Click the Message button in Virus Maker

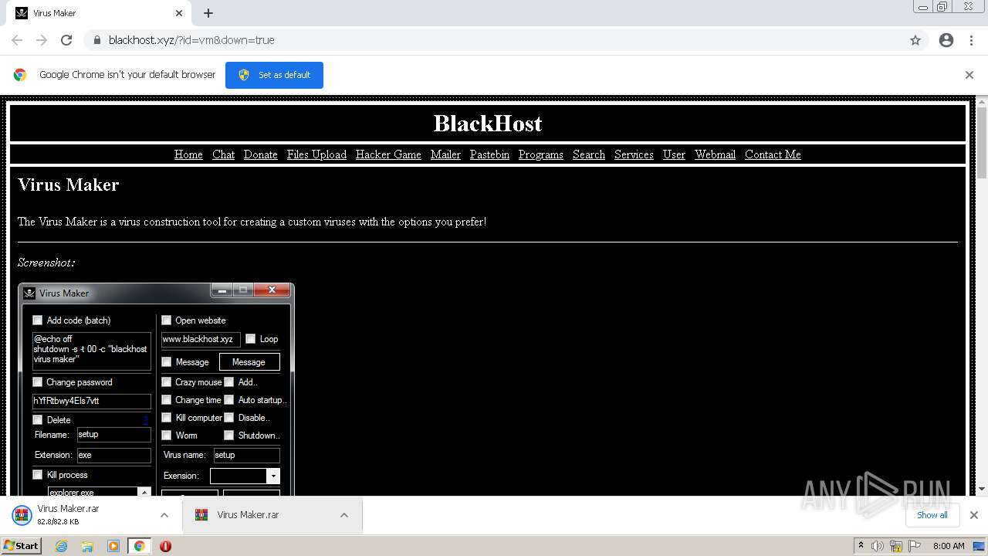[249, 361]
